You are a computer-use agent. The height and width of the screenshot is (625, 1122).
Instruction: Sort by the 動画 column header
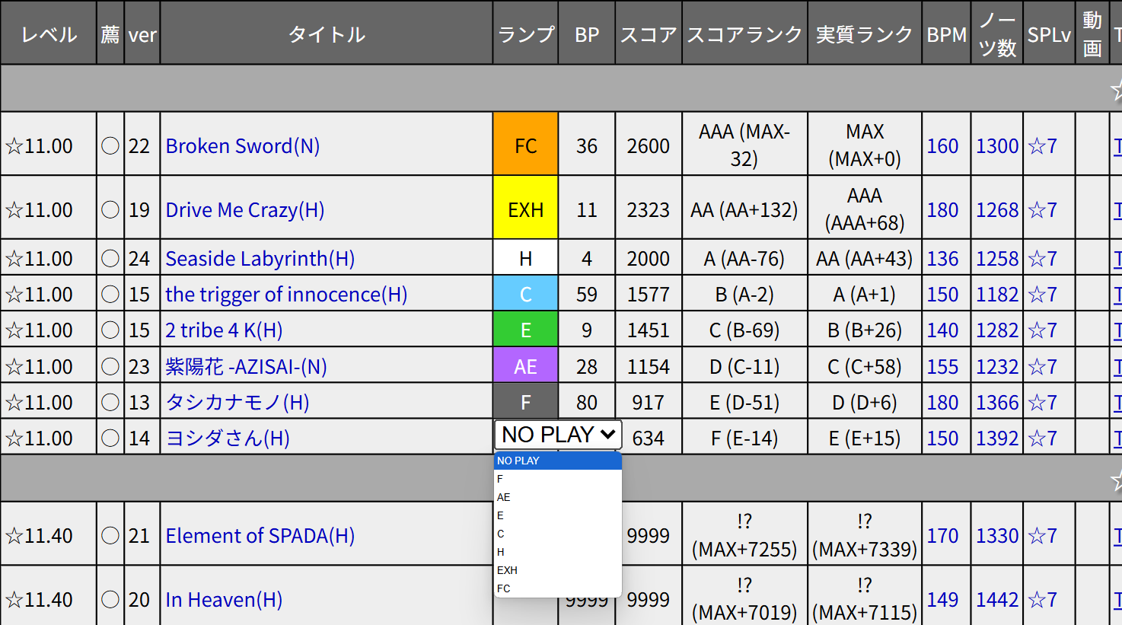(1092, 33)
